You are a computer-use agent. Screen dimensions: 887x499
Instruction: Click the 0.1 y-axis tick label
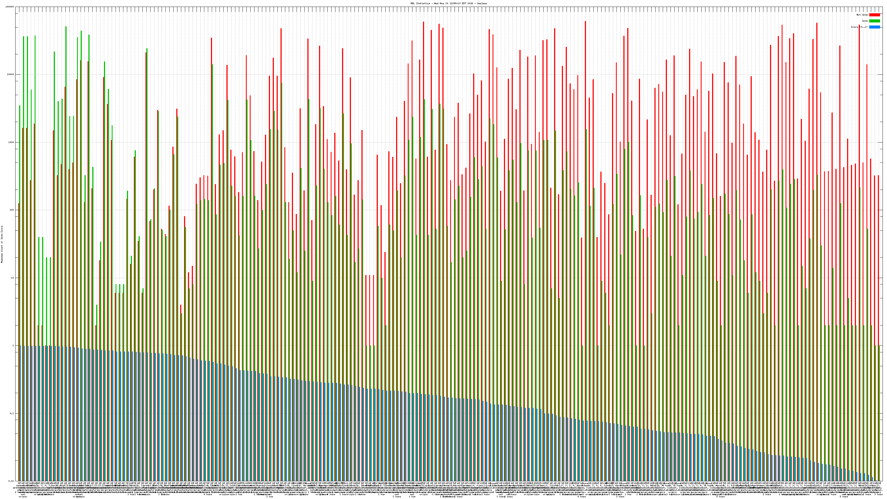(12, 413)
